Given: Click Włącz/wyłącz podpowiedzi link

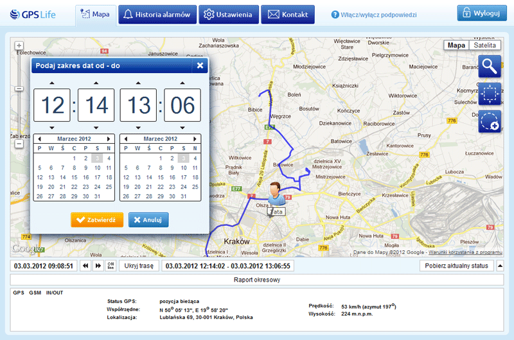Looking at the screenshot, I should point(378,15).
